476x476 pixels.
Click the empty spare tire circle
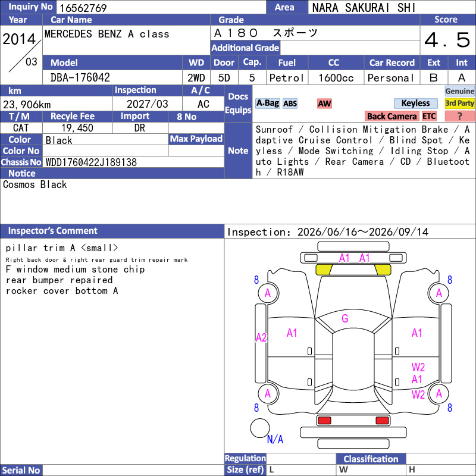click(260, 428)
